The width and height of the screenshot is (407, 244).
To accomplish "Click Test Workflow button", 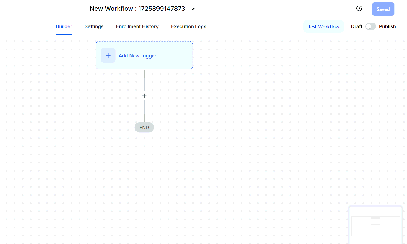I will (323, 26).
